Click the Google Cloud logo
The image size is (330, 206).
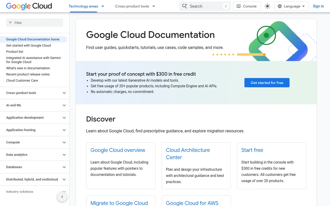pos(29,6)
